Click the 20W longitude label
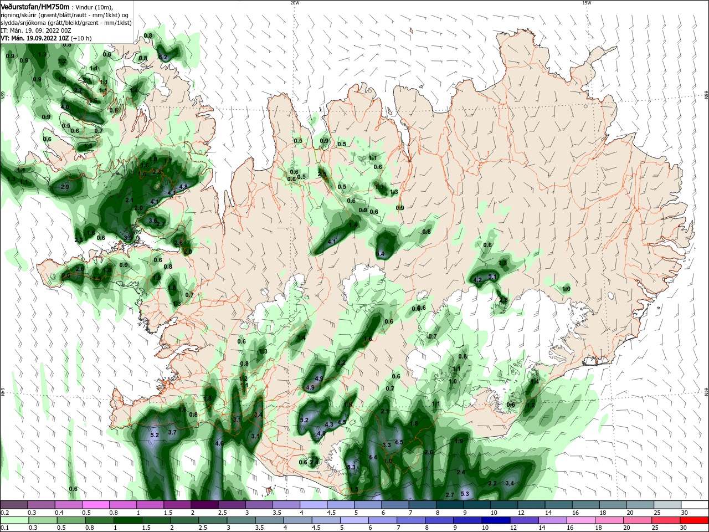The height and width of the screenshot is (532, 709). [x=295, y=3]
